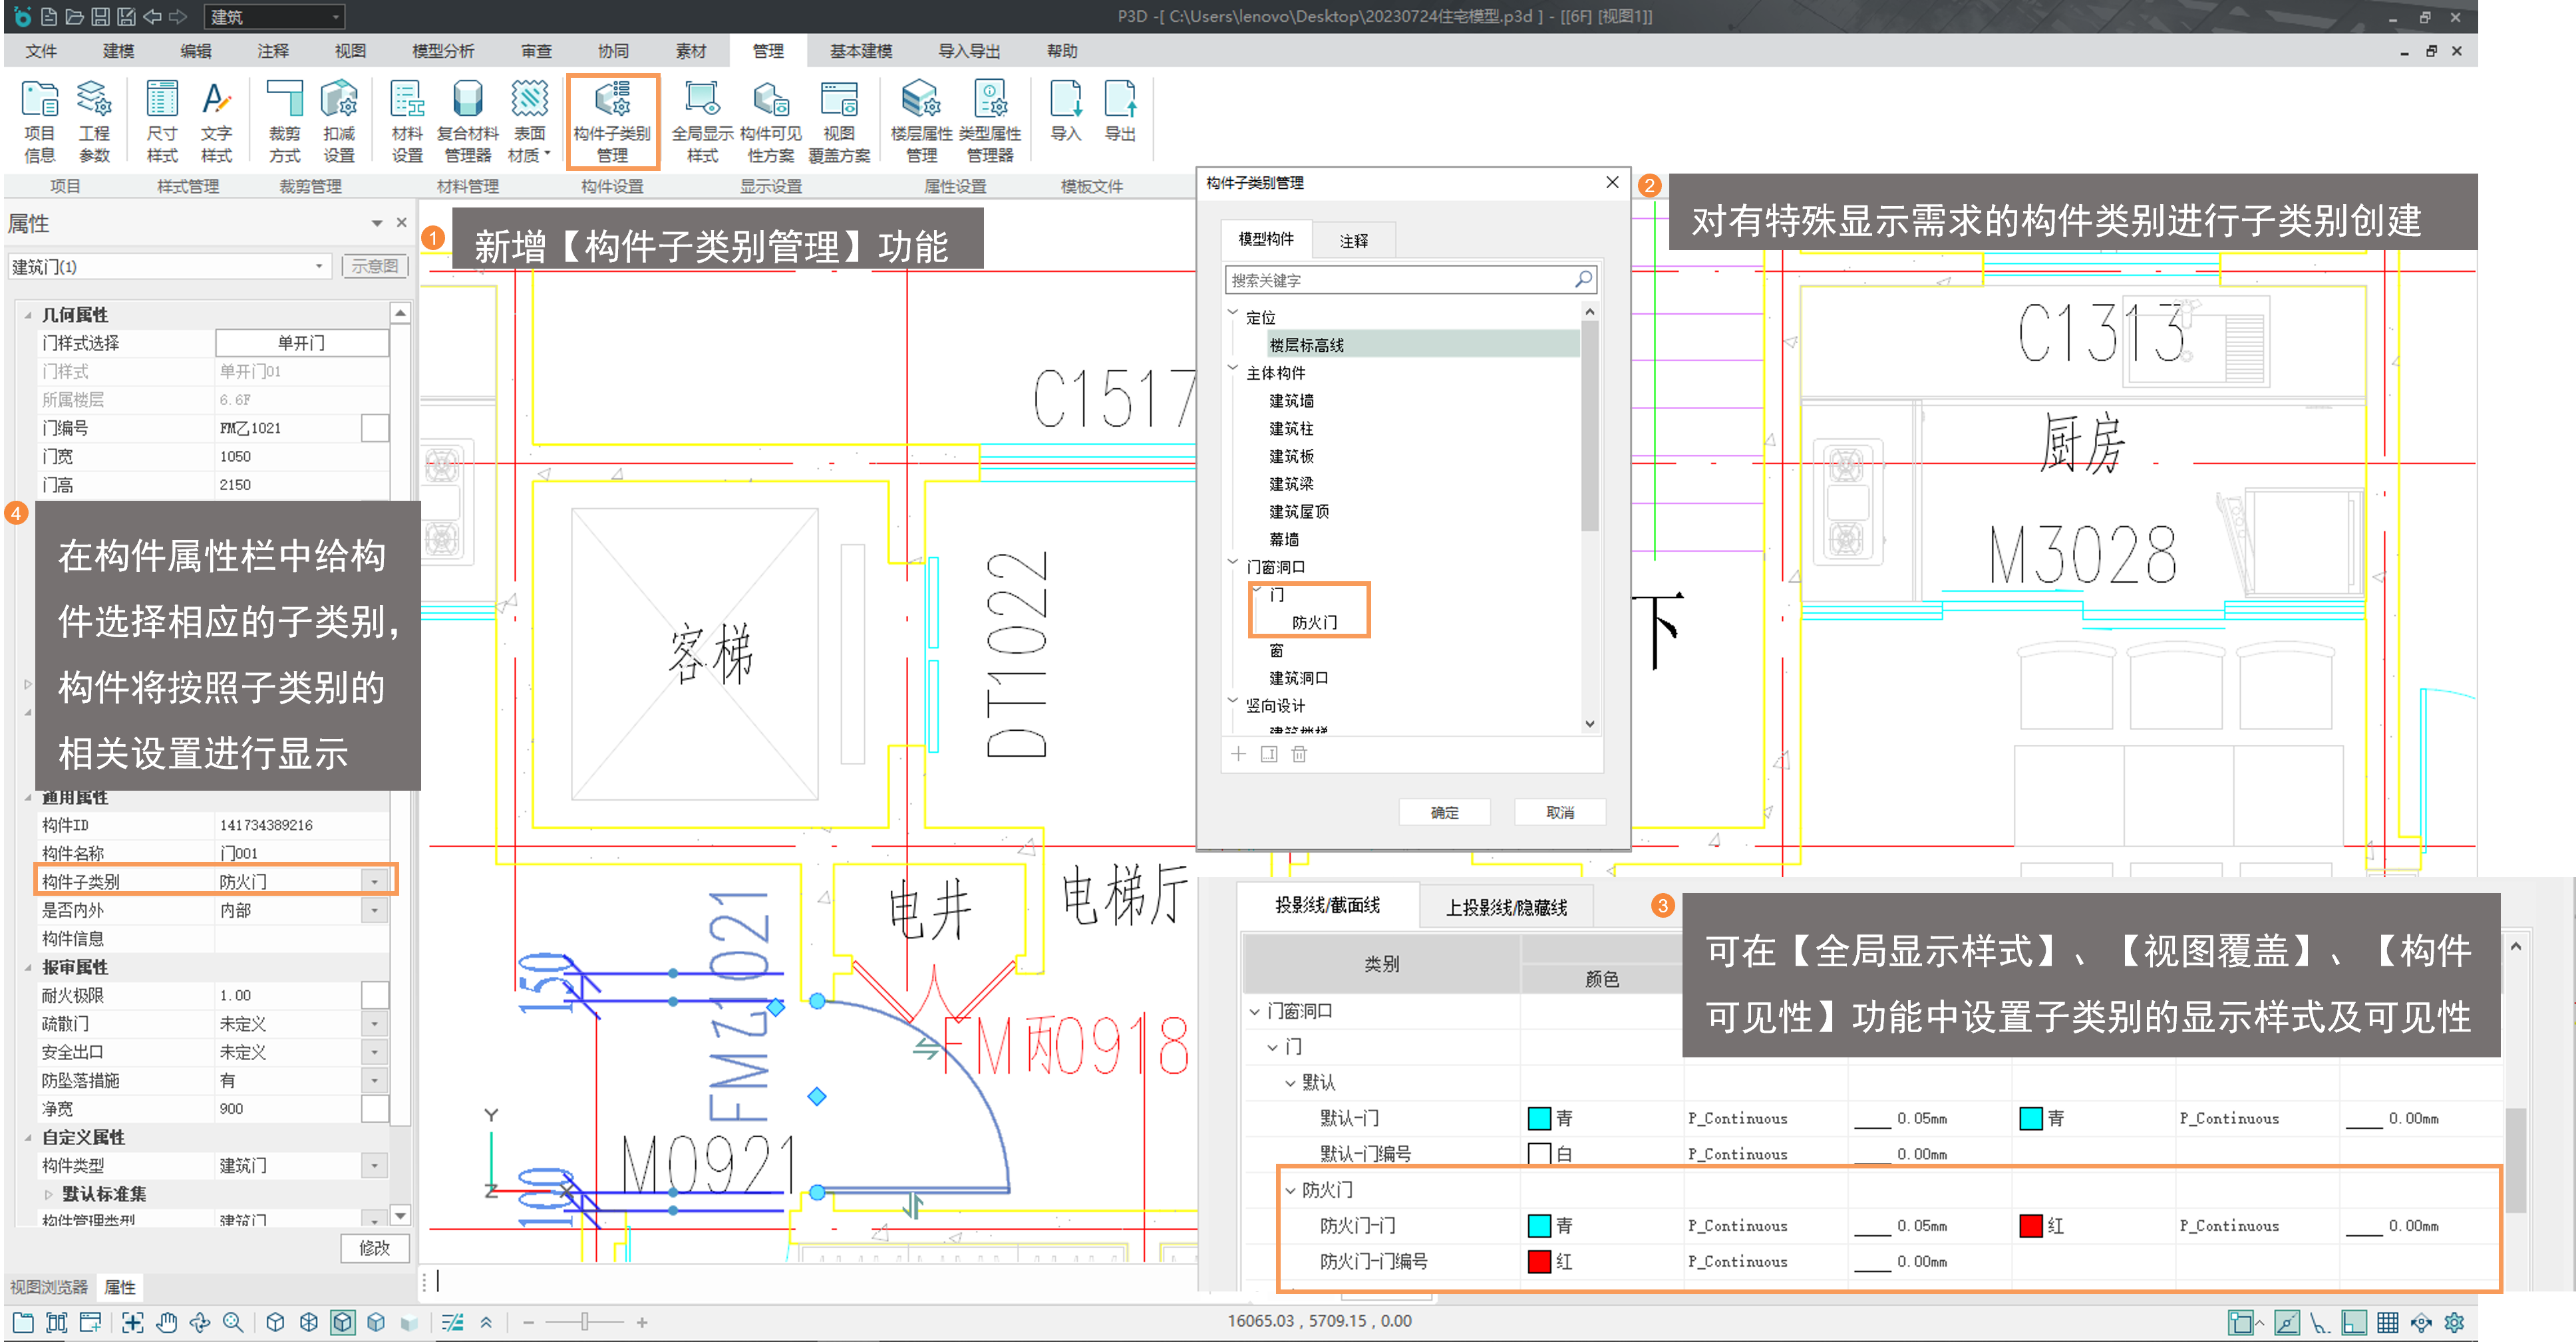Screen dimensions: 2576x1342
Task: Click the delete trash icon in dialog
Action: [1299, 754]
